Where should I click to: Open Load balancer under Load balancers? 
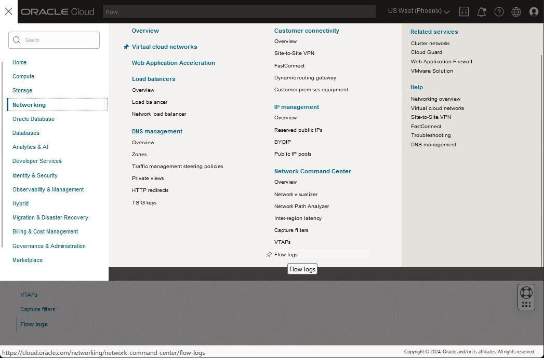(150, 102)
